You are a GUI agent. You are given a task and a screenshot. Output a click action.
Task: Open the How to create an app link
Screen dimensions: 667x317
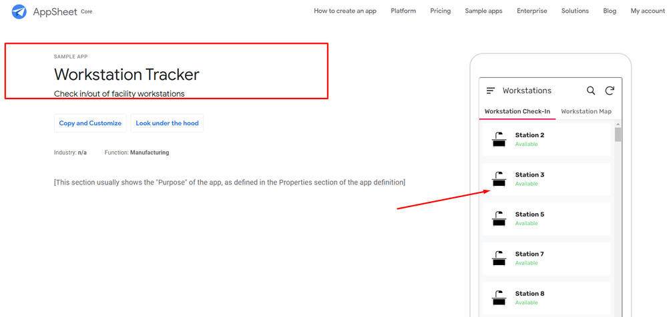[345, 11]
